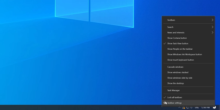Choose Show windows stacked
The height and width of the screenshot is (110, 220).
click(x=188, y=72)
